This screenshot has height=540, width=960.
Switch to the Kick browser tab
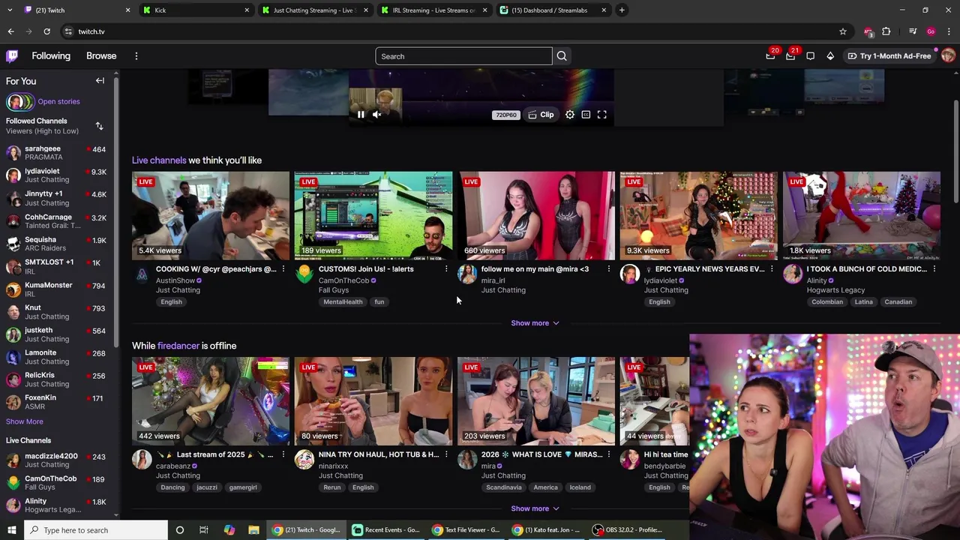coord(195,10)
